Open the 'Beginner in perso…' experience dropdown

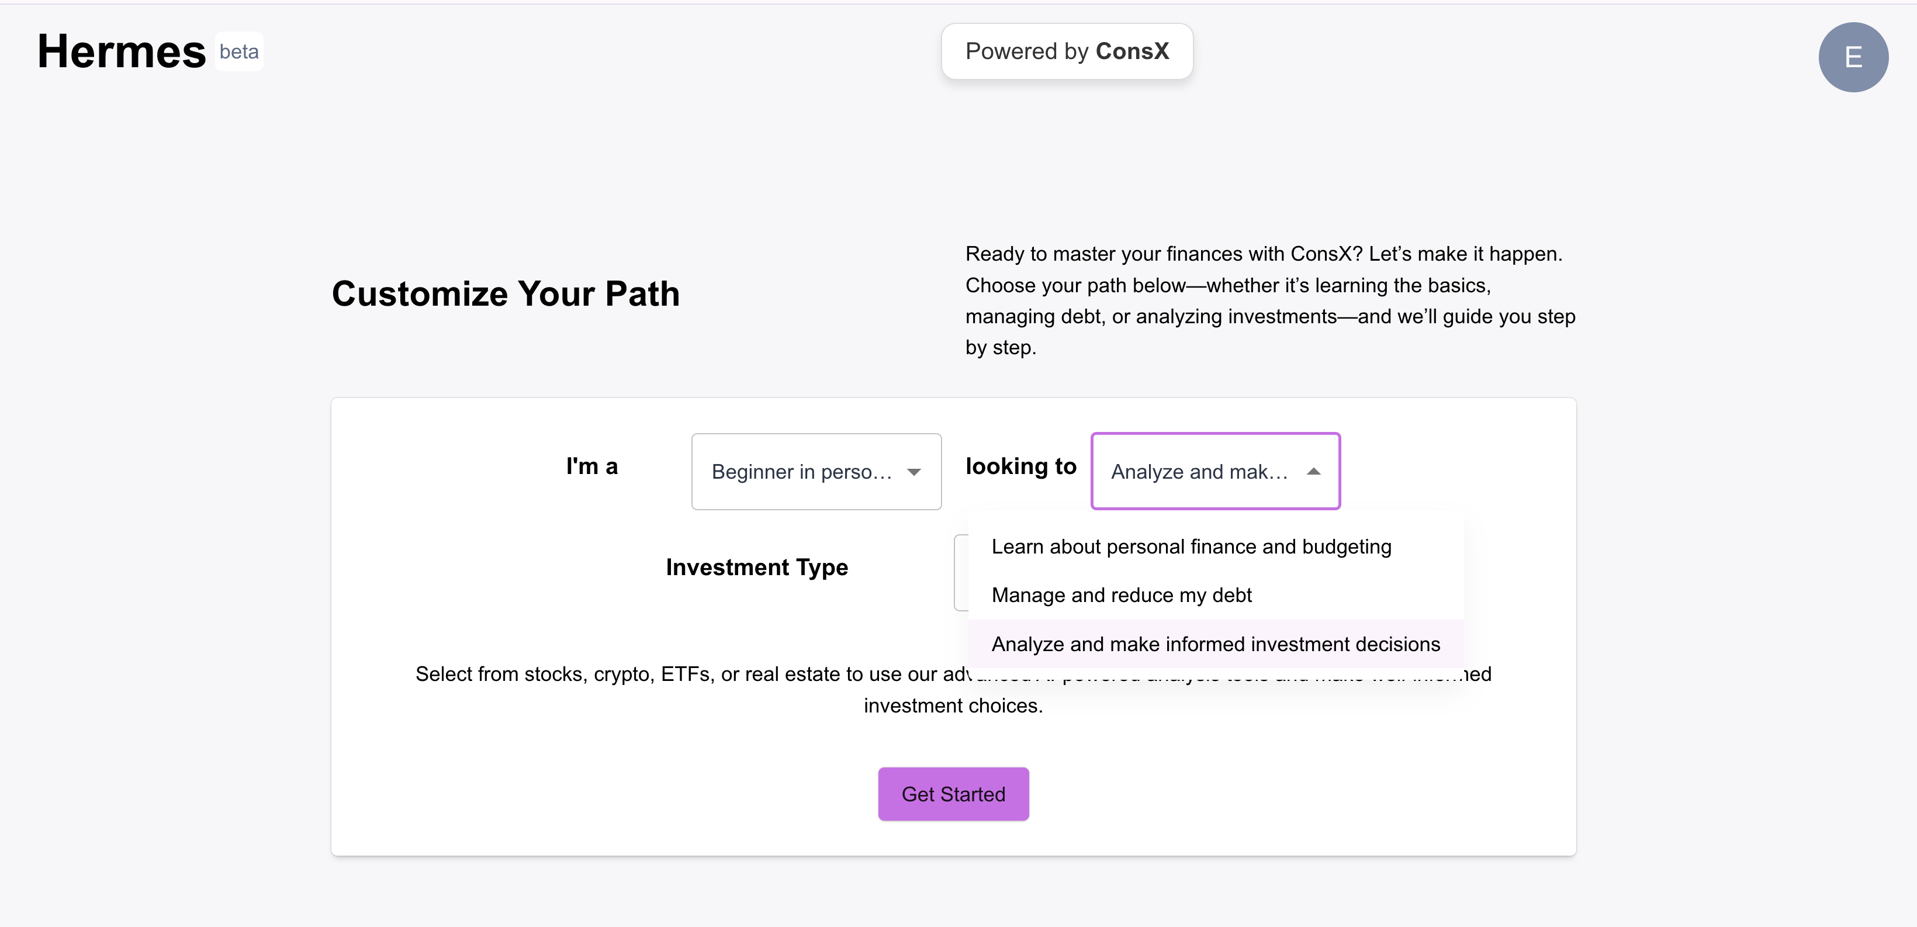[816, 472]
